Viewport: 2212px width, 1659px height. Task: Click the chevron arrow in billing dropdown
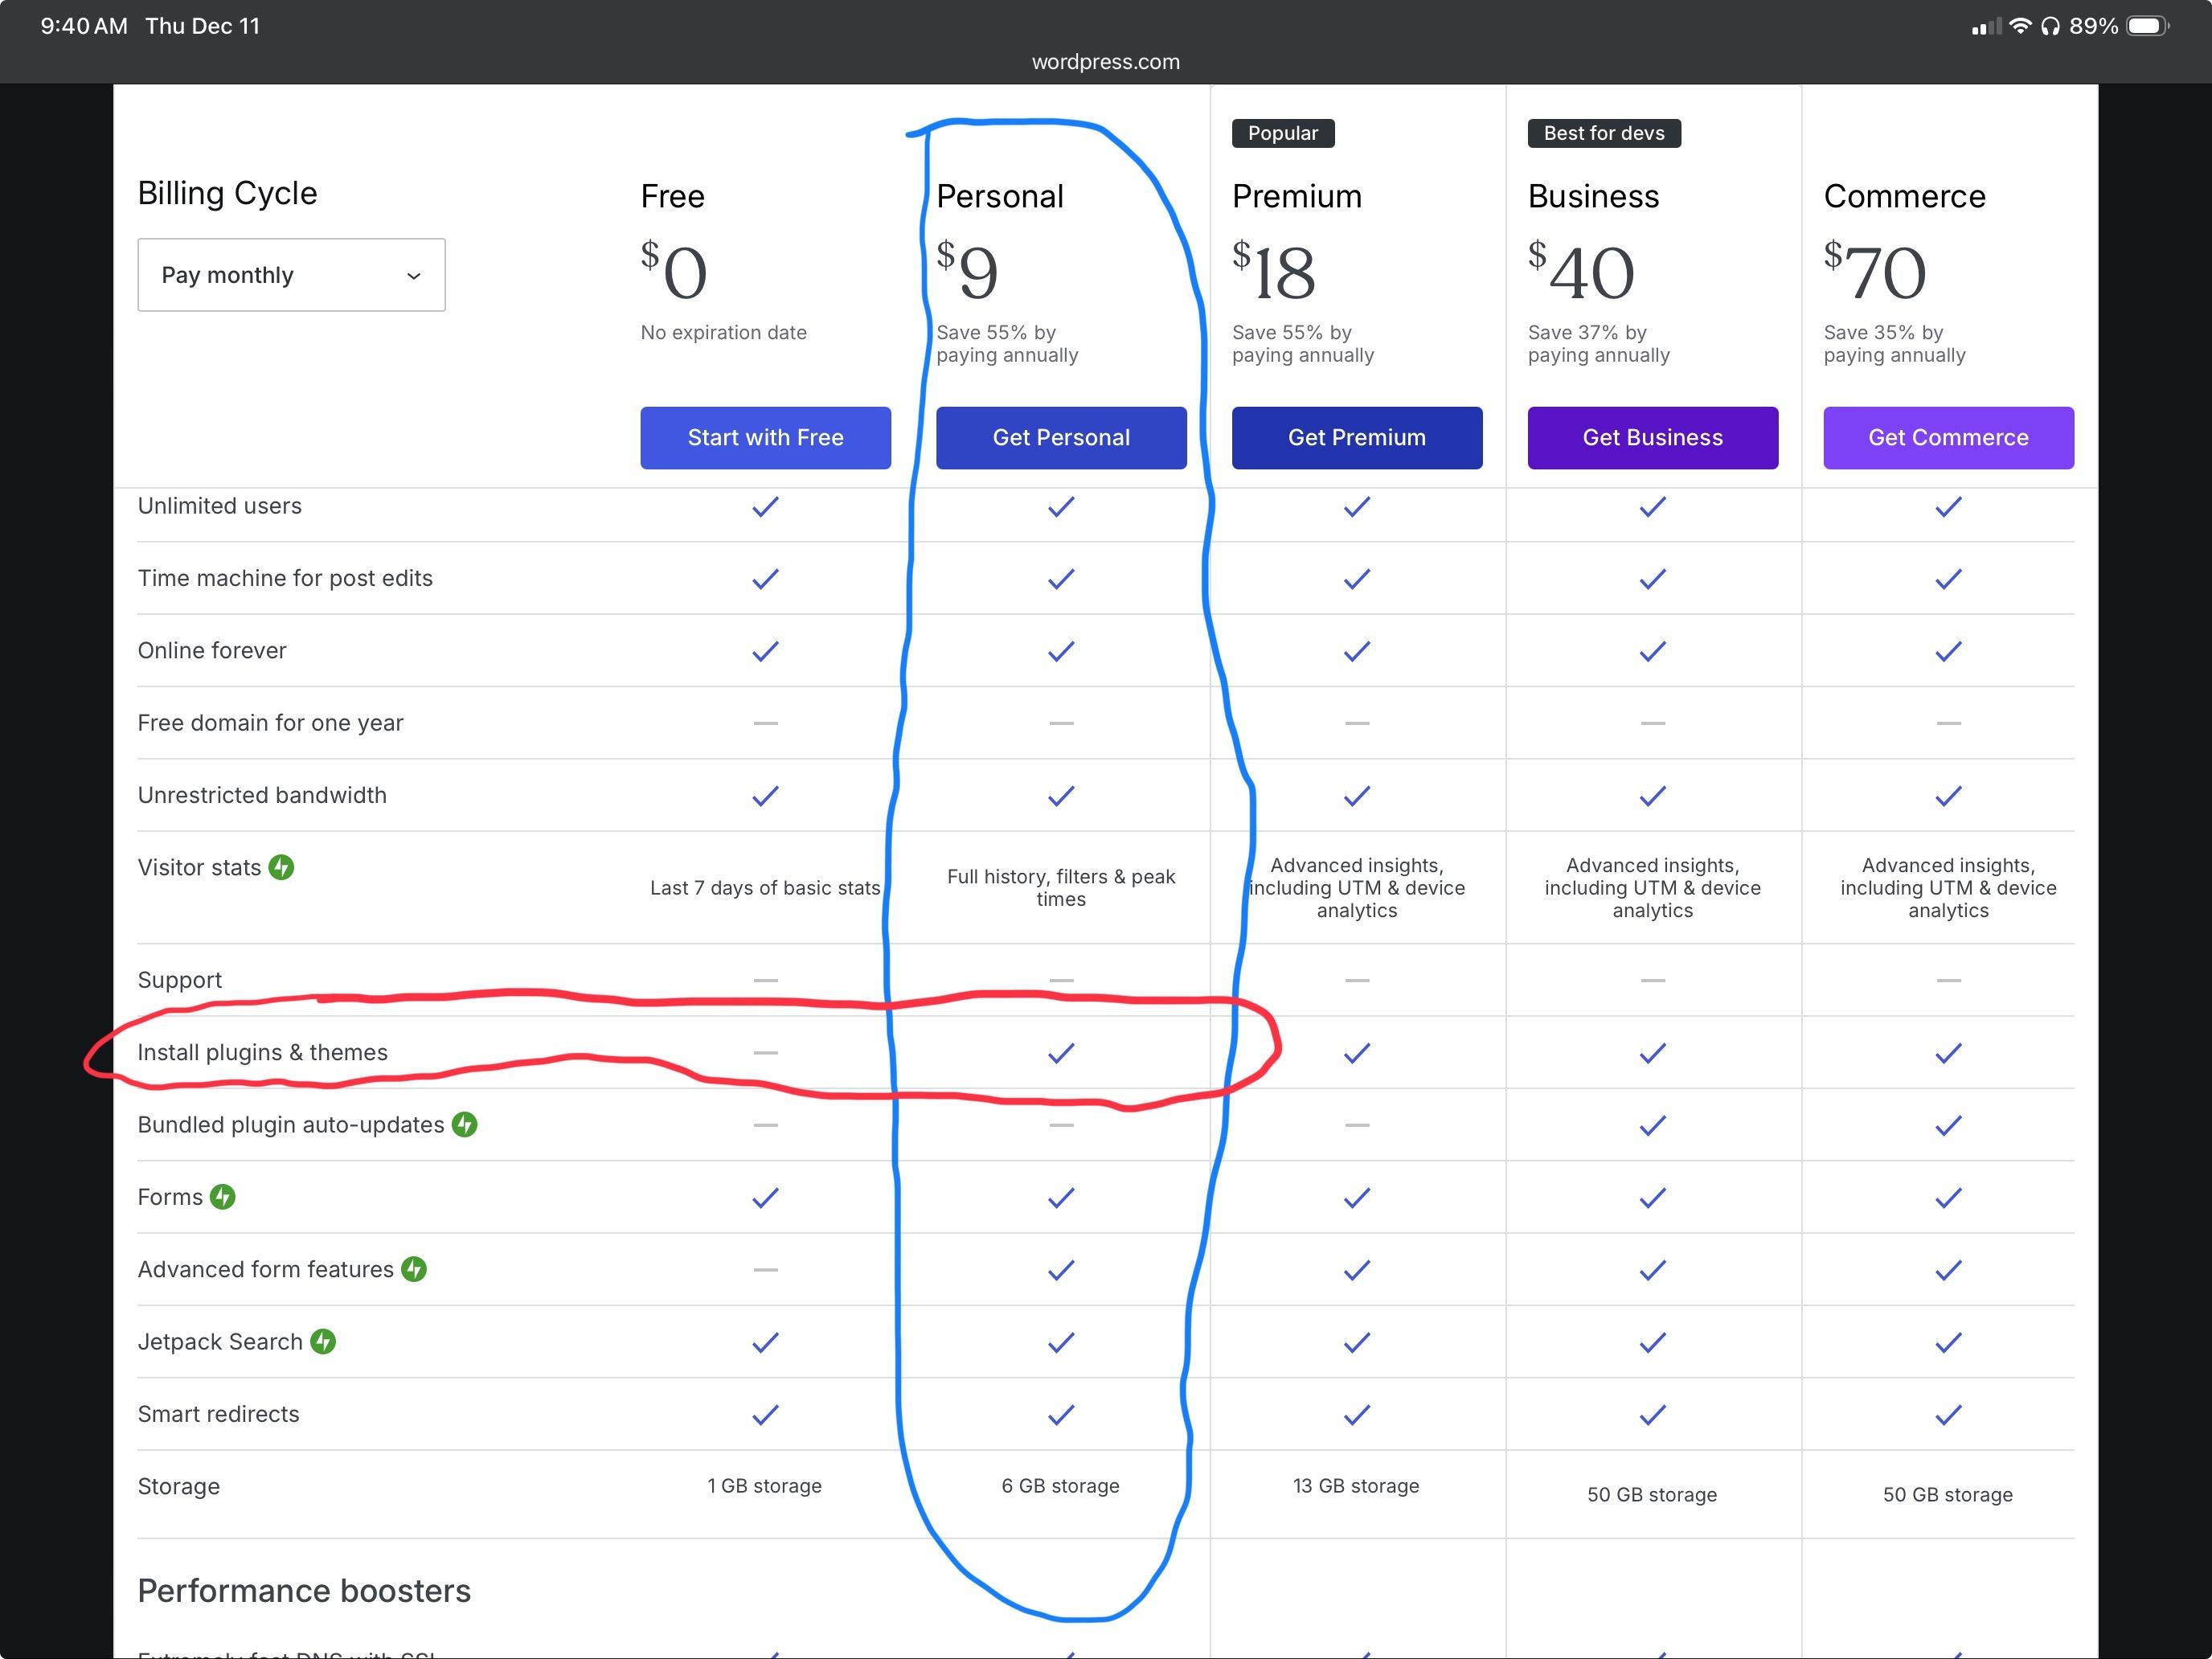point(413,276)
